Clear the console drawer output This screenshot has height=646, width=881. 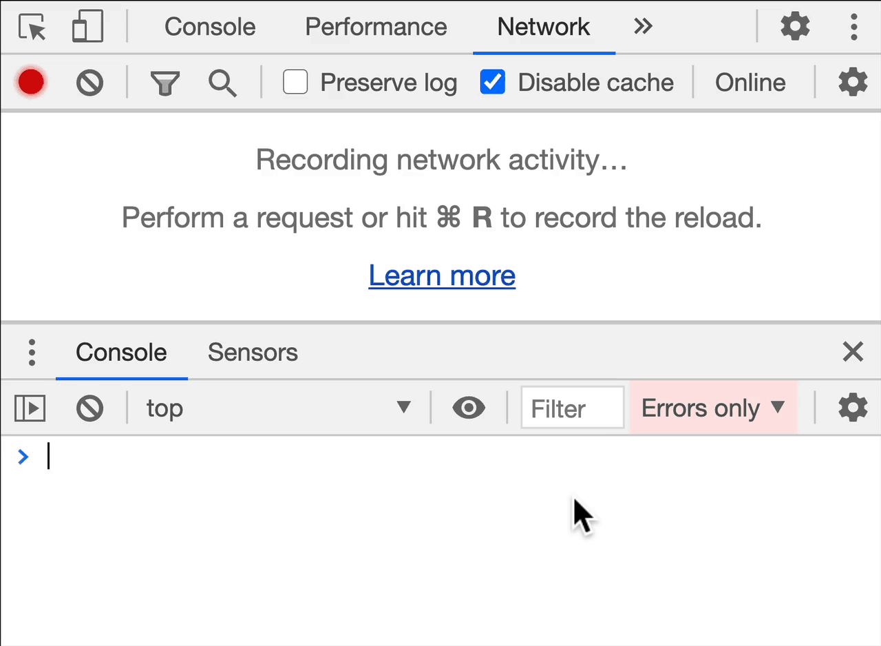pyautogui.click(x=89, y=408)
